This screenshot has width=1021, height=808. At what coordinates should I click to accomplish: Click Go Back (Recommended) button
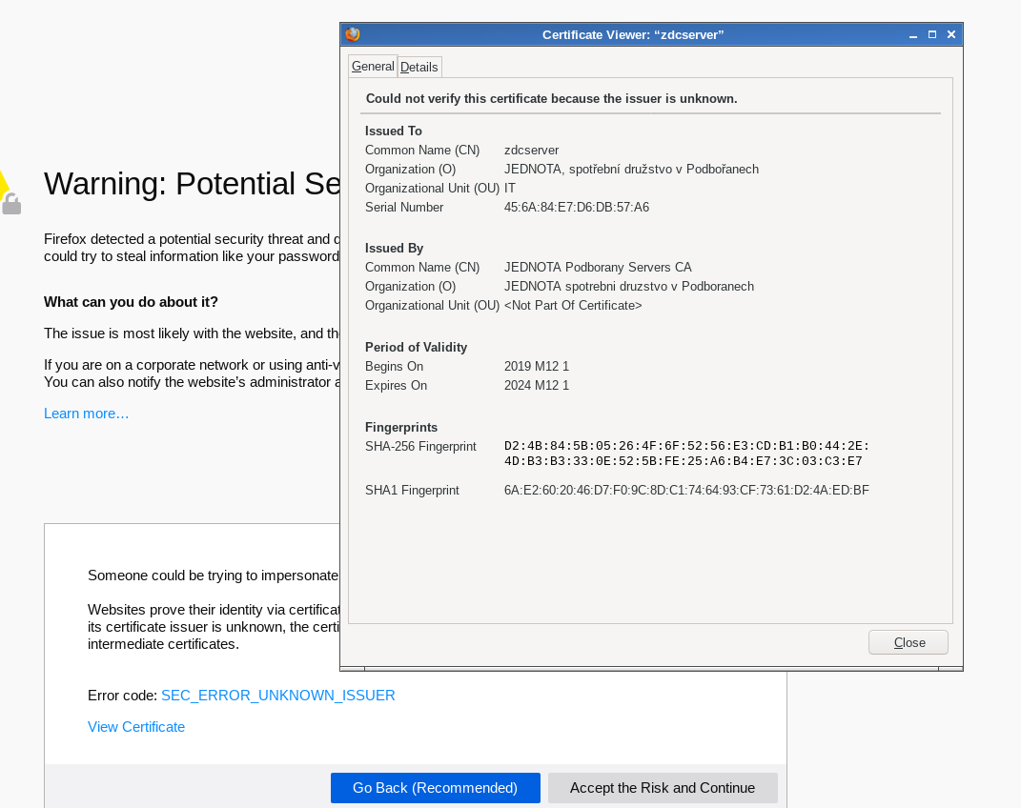point(436,788)
